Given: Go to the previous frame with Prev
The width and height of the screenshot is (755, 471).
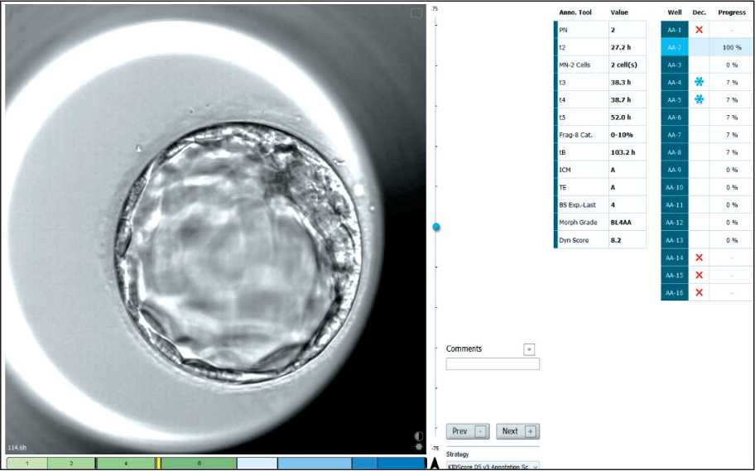Looking at the screenshot, I should point(468,431).
